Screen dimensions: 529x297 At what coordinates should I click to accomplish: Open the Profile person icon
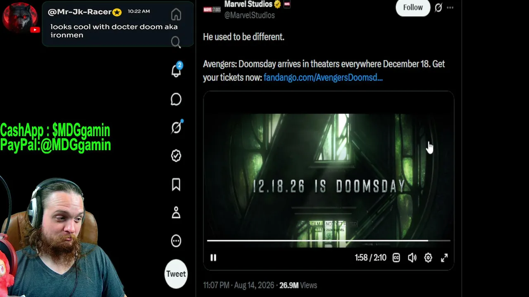coord(176,212)
